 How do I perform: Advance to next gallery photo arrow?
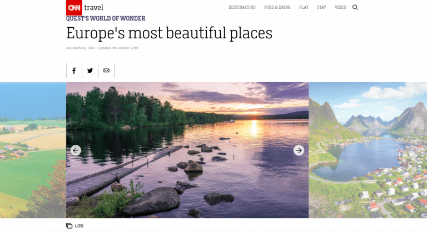point(299,150)
